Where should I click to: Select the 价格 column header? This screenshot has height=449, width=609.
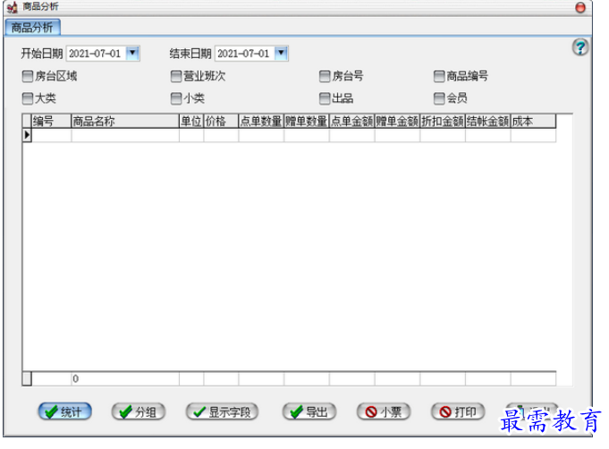click(221, 121)
